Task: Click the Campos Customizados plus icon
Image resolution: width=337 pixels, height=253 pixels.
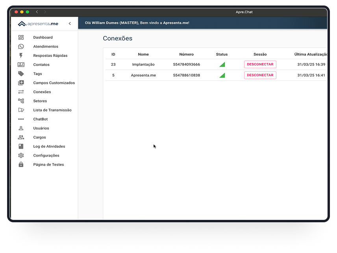Action: pyautogui.click(x=21, y=83)
